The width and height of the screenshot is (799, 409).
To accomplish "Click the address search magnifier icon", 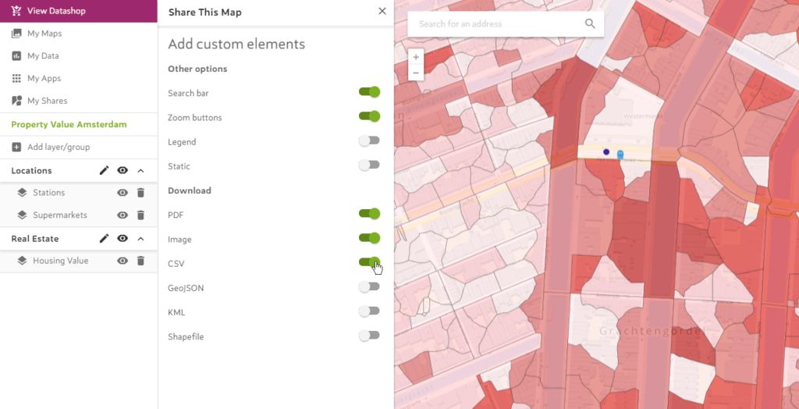I will (590, 23).
